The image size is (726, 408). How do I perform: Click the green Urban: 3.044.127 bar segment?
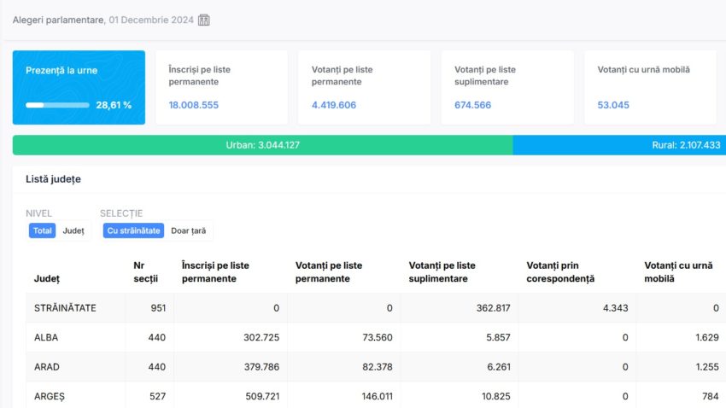(x=262, y=145)
